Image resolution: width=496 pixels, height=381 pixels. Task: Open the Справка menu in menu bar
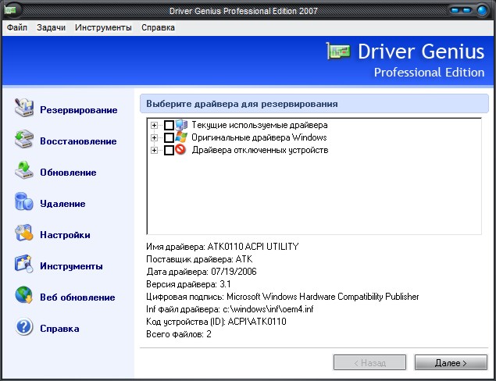click(x=158, y=27)
